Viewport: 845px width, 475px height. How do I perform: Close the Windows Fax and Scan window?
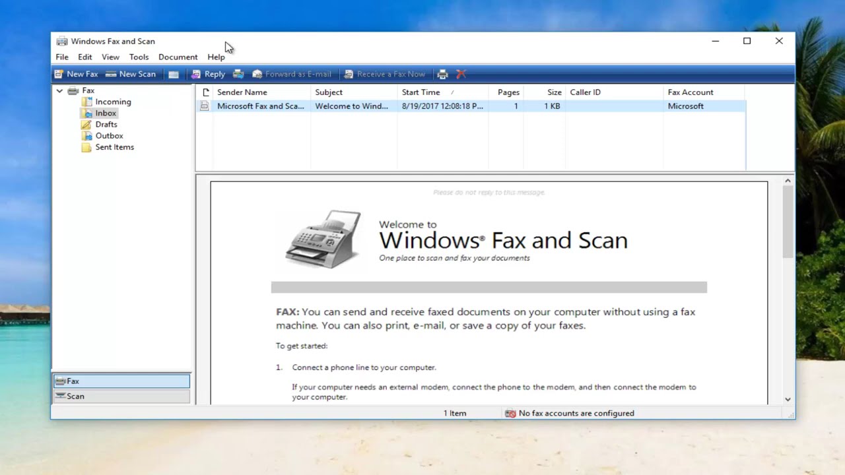pyautogui.click(x=779, y=41)
